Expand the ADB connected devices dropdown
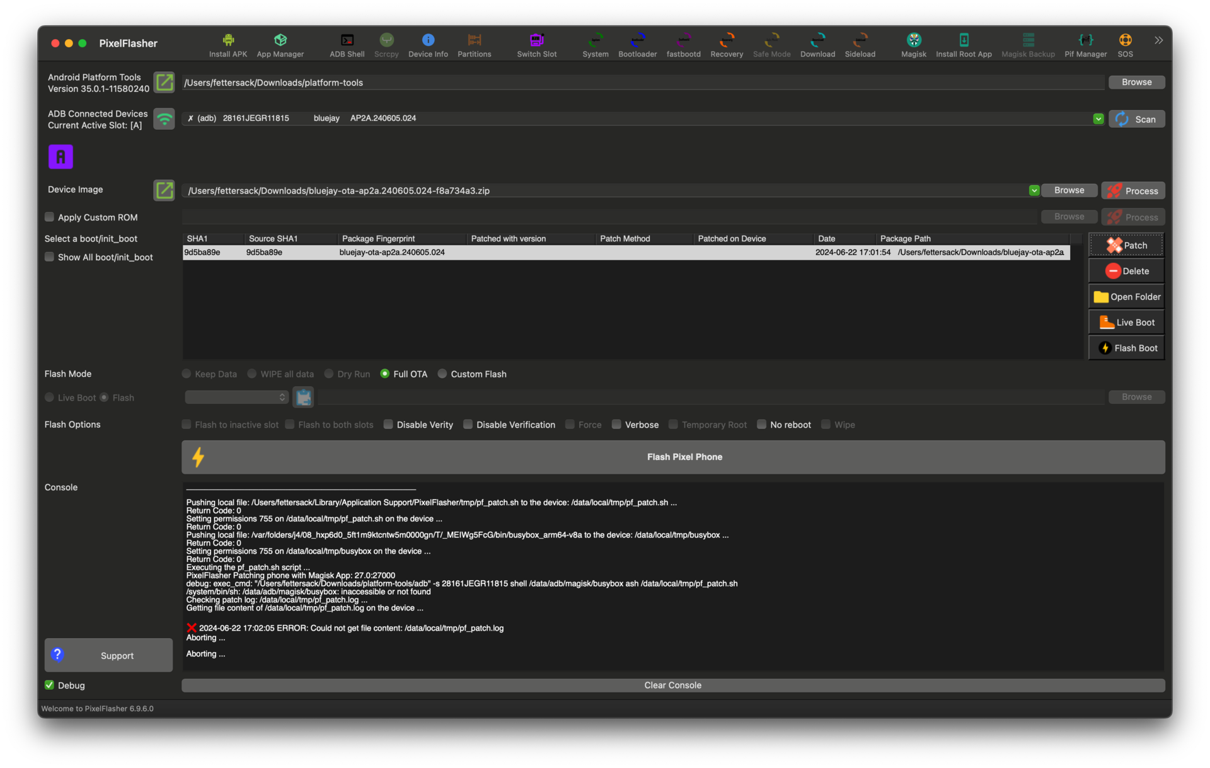Screen dimensions: 1210x768 (1098, 118)
